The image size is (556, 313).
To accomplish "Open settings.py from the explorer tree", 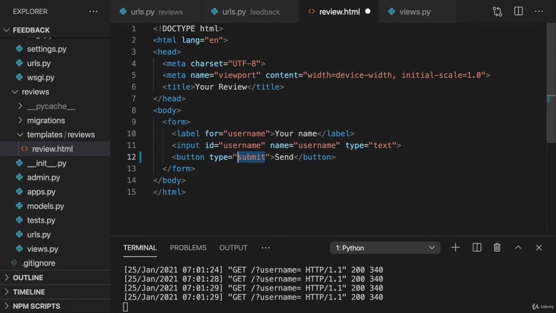I will pos(46,49).
